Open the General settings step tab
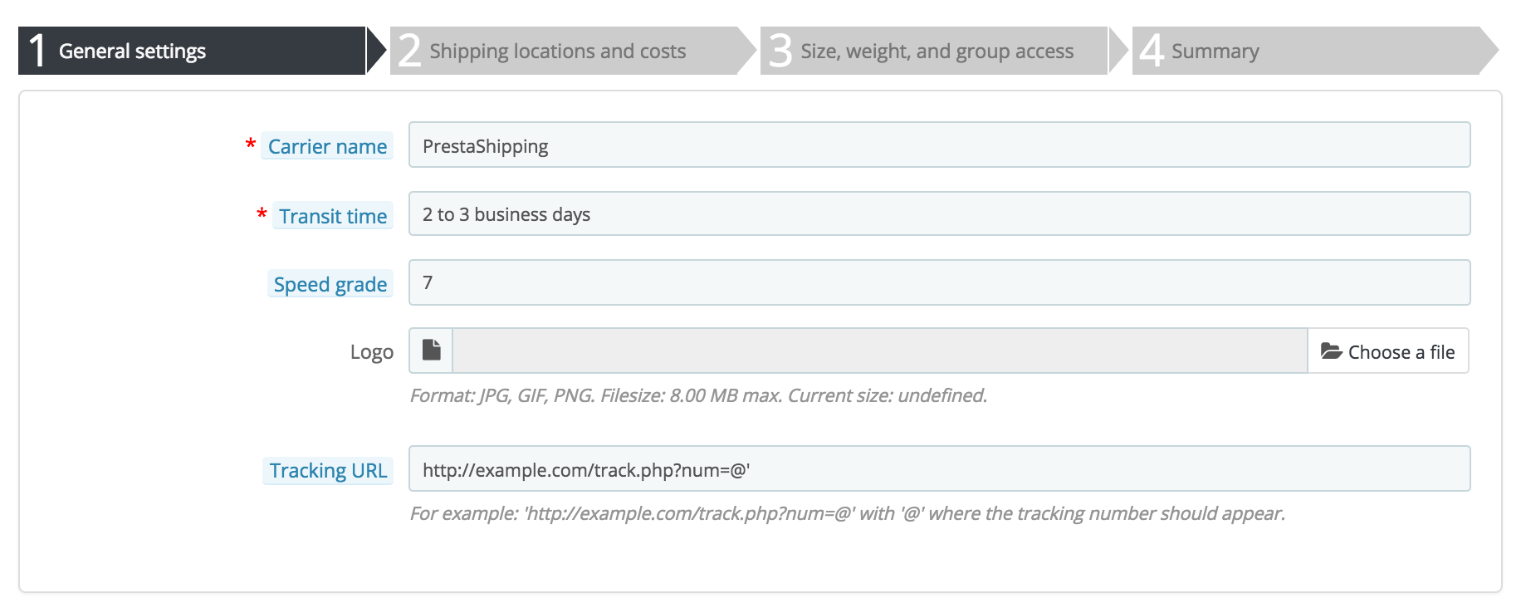 tap(132, 51)
